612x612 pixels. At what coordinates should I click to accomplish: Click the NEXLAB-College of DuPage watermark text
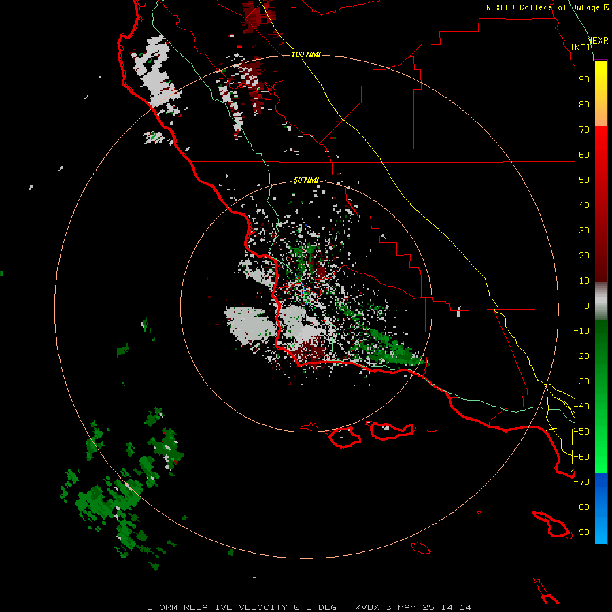point(547,7)
